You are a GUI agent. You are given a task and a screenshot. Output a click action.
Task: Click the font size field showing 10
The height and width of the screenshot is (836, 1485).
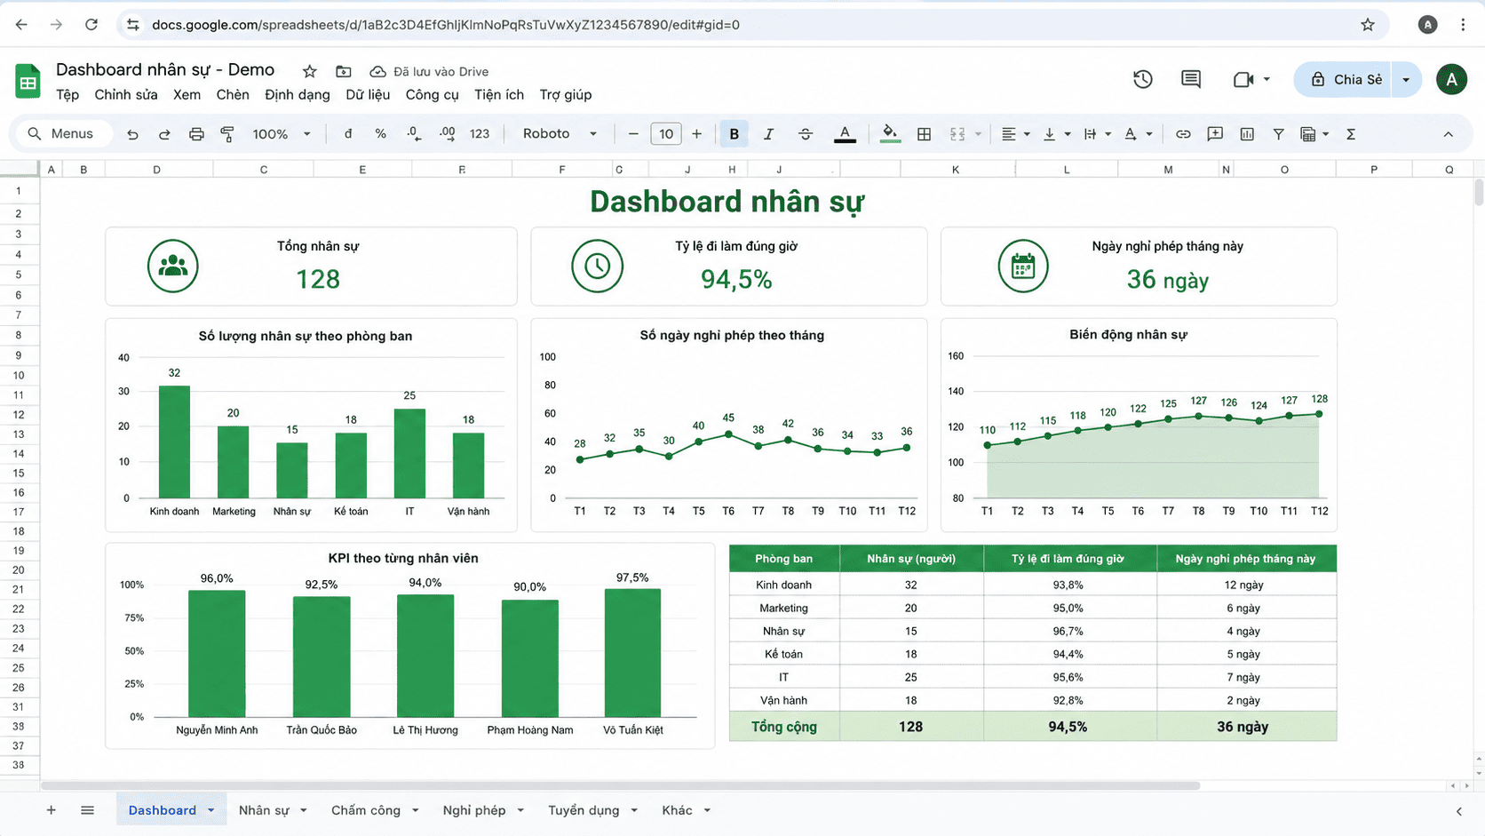pos(666,134)
